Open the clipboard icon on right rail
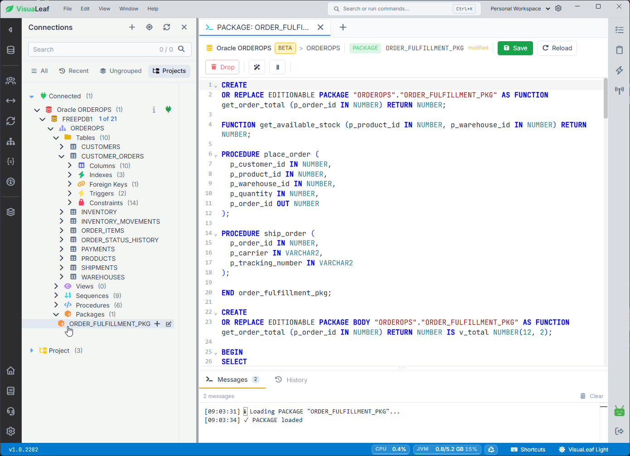 [x=619, y=50]
